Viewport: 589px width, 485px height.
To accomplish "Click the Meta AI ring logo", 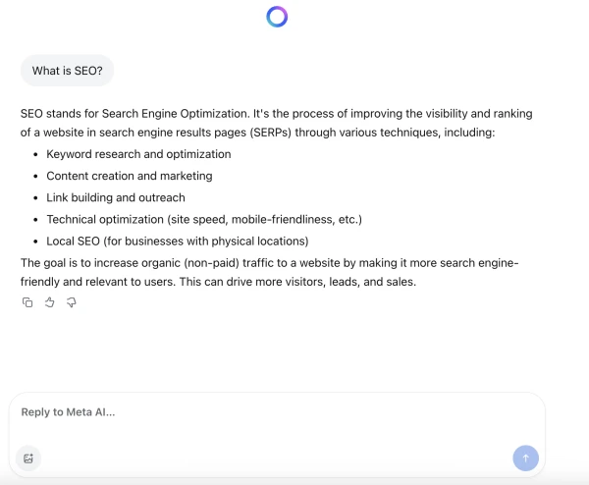I will click(277, 17).
